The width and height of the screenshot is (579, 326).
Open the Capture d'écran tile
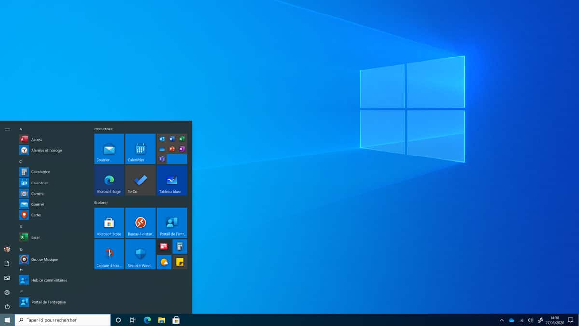[x=109, y=254]
